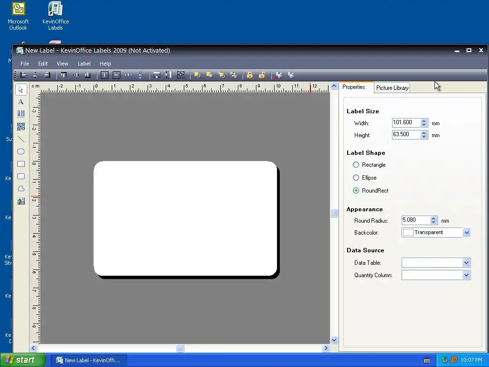Distribute objects horizontally toolbar icon
Viewport: 489px width, 367px height.
tap(128, 75)
